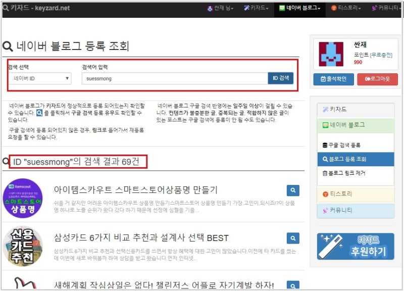Open 구글 검색 등록 sidebar item

356,145
